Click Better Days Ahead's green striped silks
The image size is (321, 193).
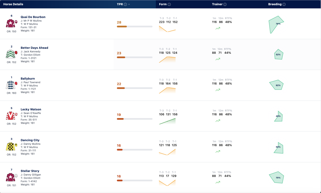pyautogui.click(x=10, y=54)
